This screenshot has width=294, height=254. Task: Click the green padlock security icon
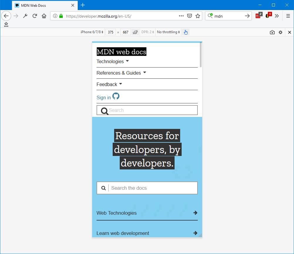(x=61, y=16)
